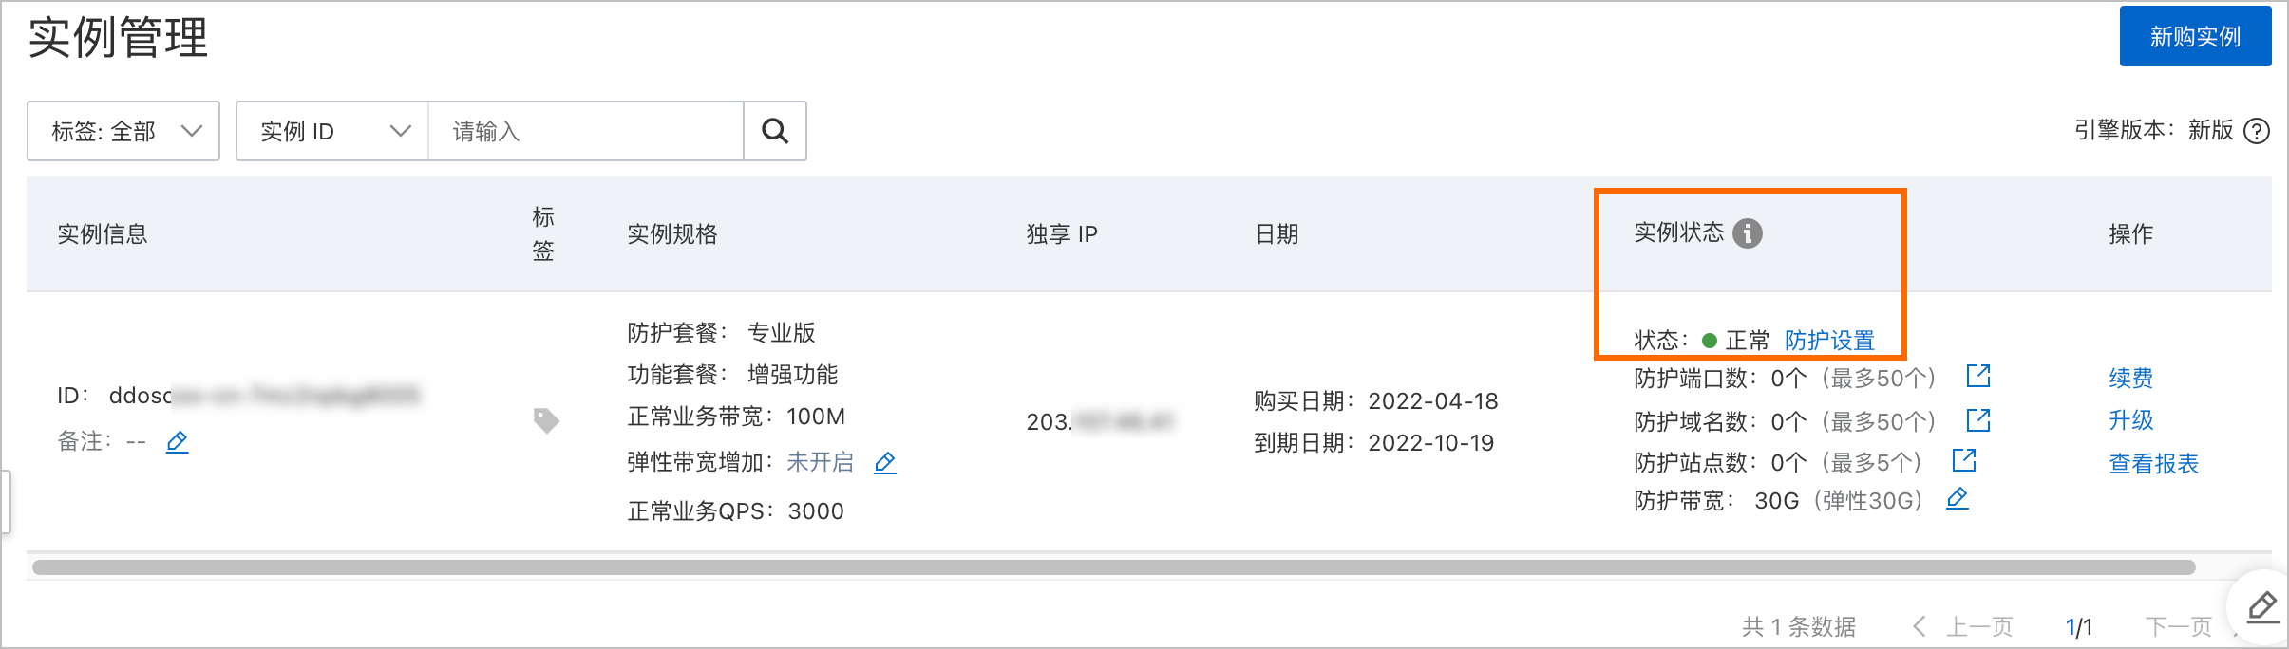This screenshot has height=649, width=2289.
Task: Open the 实例状态 info tooltip icon
Action: tap(1750, 233)
